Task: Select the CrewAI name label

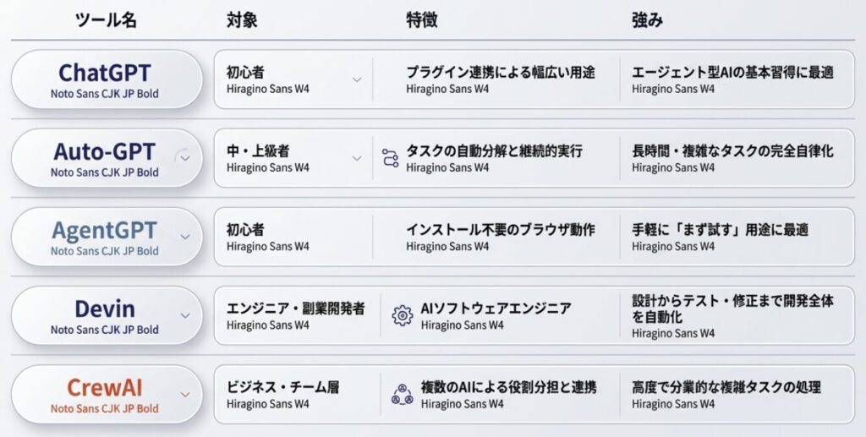Action: pyautogui.click(x=105, y=388)
